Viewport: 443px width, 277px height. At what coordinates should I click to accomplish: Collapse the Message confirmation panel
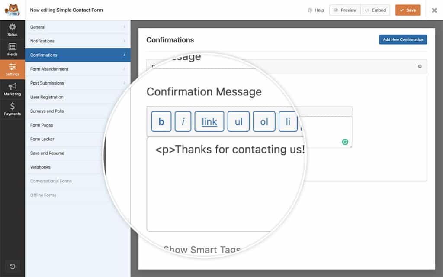[419, 66]
